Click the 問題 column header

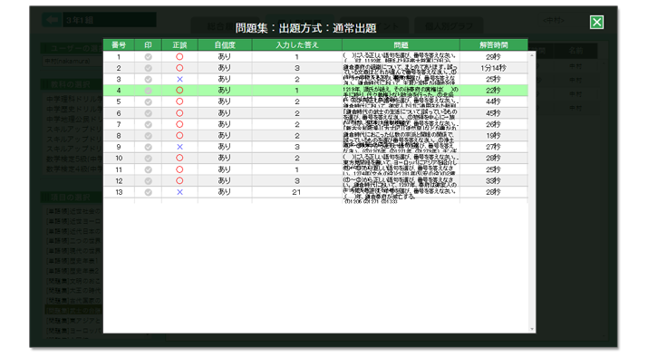pyautogui.click(x=401, y=44)
